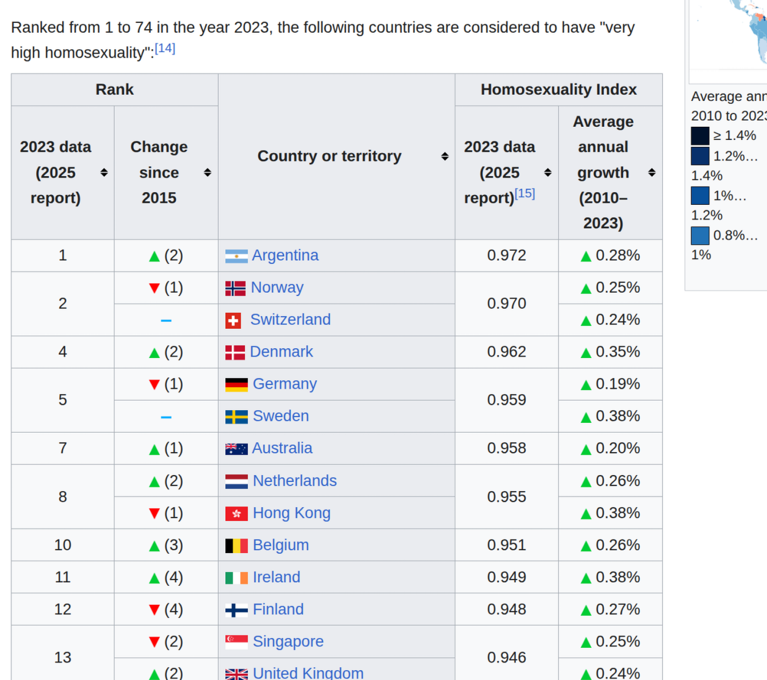Click Argentina's growth value 0.28%
This screenshot has height=680, width=767.
[618, 255]
